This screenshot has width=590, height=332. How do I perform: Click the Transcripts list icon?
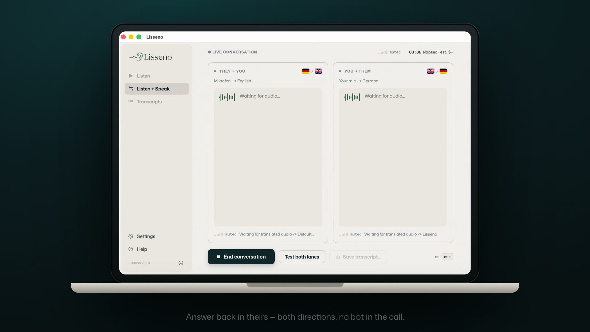point(131,102)
